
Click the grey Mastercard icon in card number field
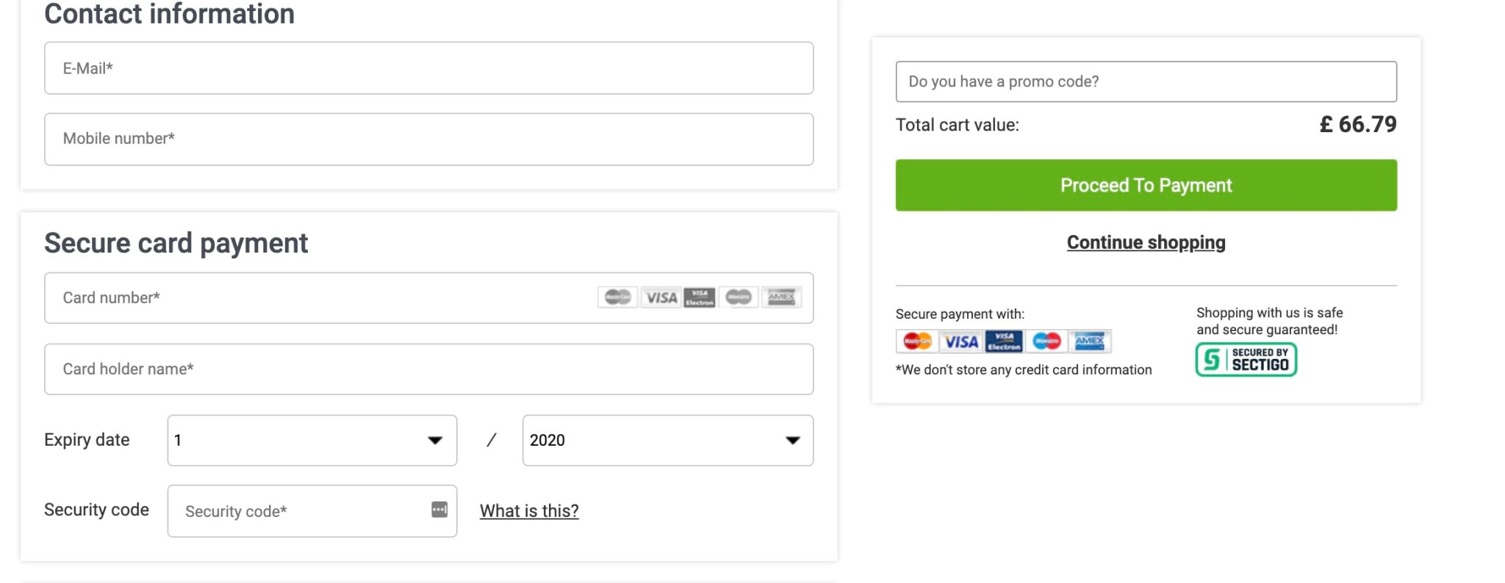[x=617, y=297]
